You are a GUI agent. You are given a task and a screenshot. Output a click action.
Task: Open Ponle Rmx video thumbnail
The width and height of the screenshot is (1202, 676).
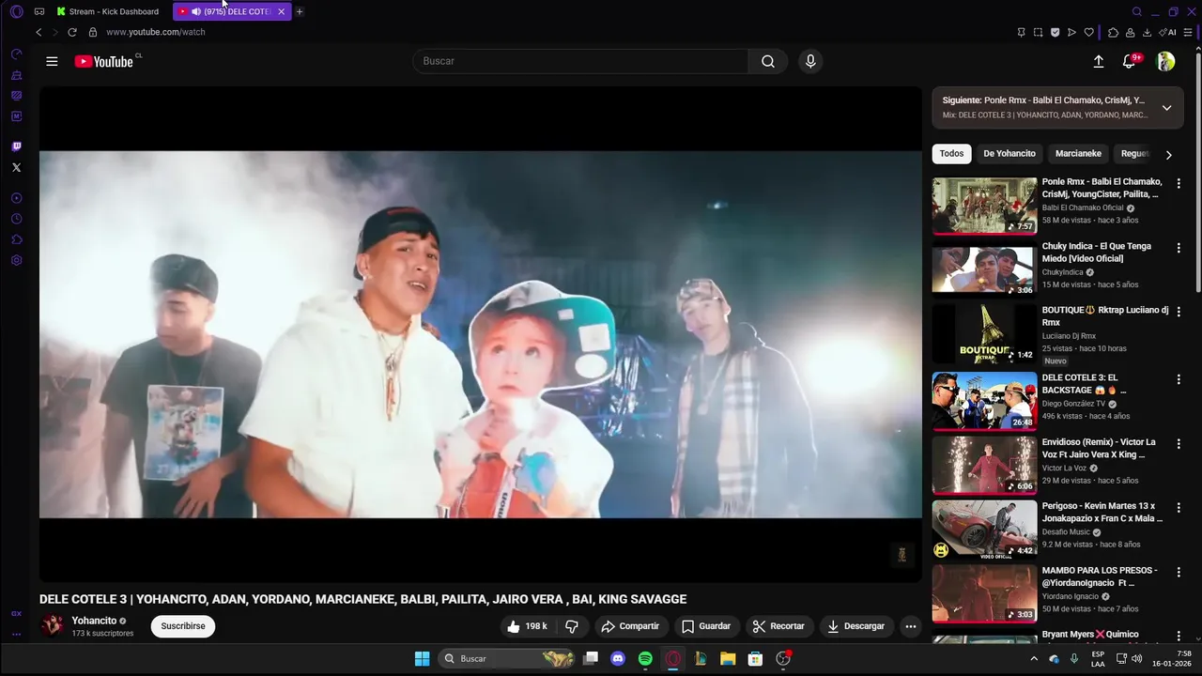pyautogui.click(x=984, y=205)
